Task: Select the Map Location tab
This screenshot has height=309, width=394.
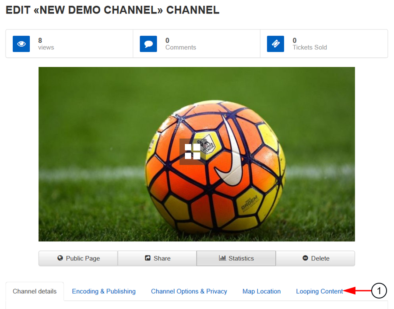Action: [261, 292]
